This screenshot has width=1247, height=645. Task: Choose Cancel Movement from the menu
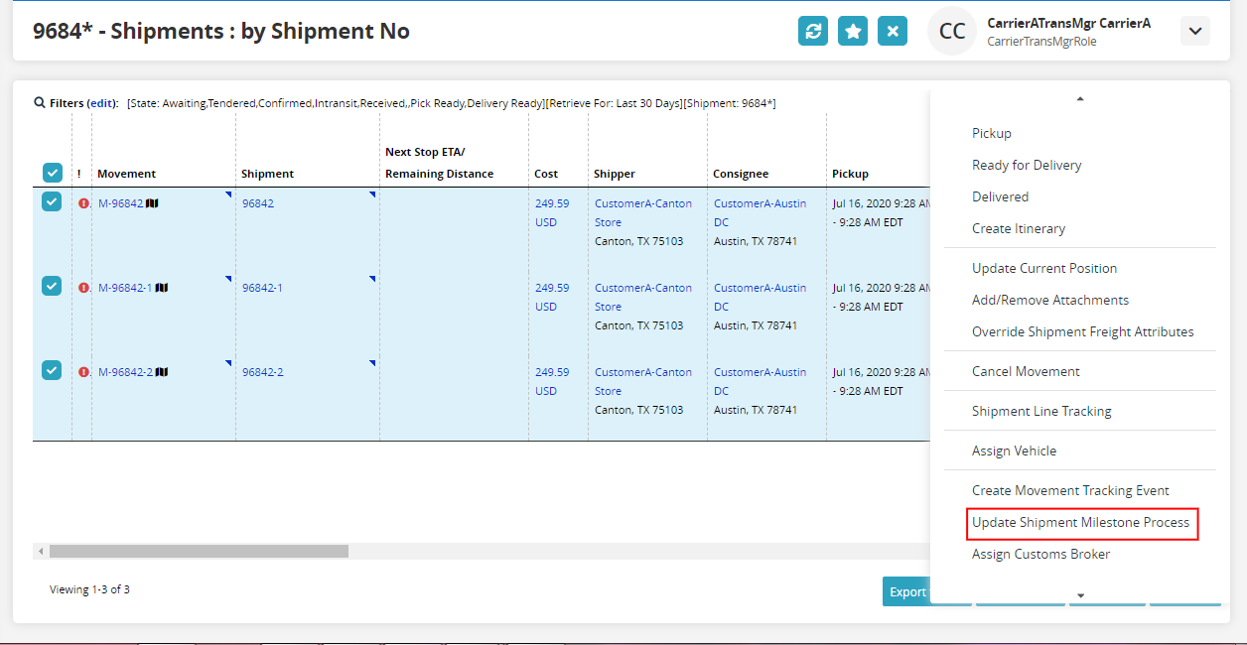(1026, 371)
